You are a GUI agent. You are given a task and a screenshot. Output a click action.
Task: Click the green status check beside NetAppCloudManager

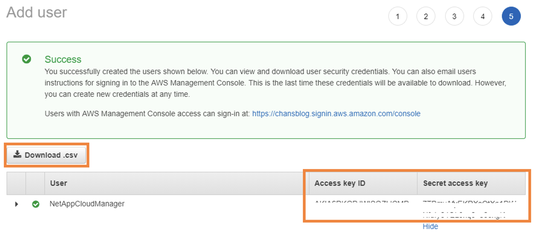point(36,204)
